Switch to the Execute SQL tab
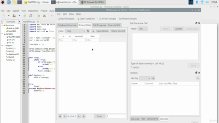Viewport: 219px width, 123px height. [x=114, y=25]
